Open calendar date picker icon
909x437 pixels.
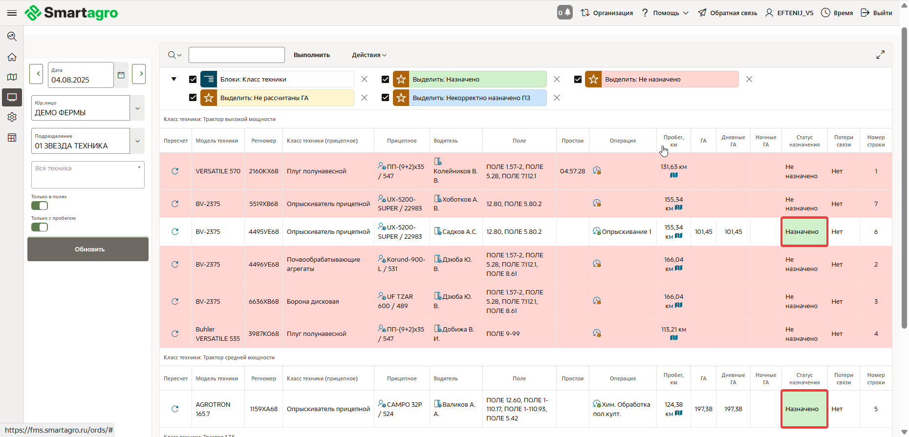click(x=121, y=75)
